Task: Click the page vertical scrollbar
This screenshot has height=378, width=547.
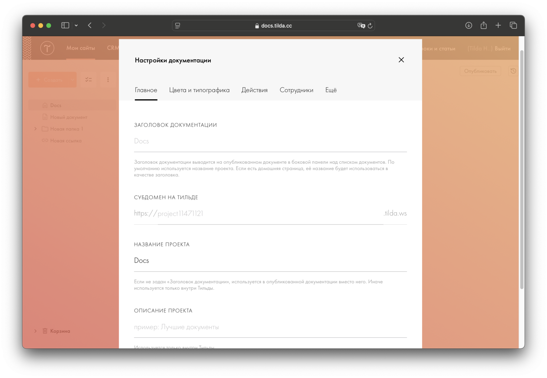Action: click(x=522, y=170)
